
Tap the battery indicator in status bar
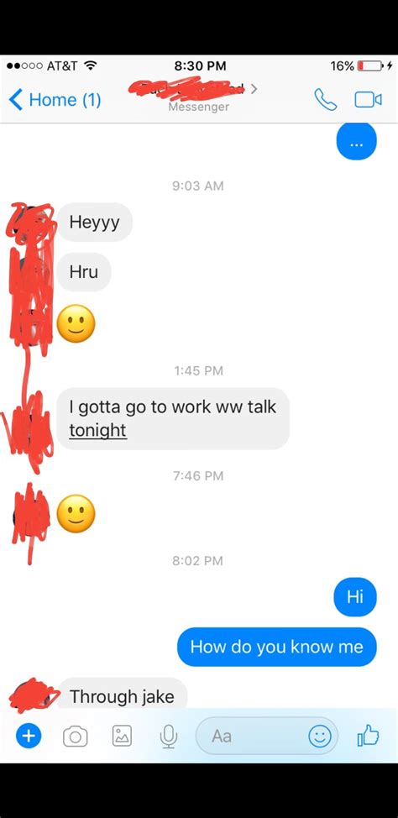click(x=370, y=66)
